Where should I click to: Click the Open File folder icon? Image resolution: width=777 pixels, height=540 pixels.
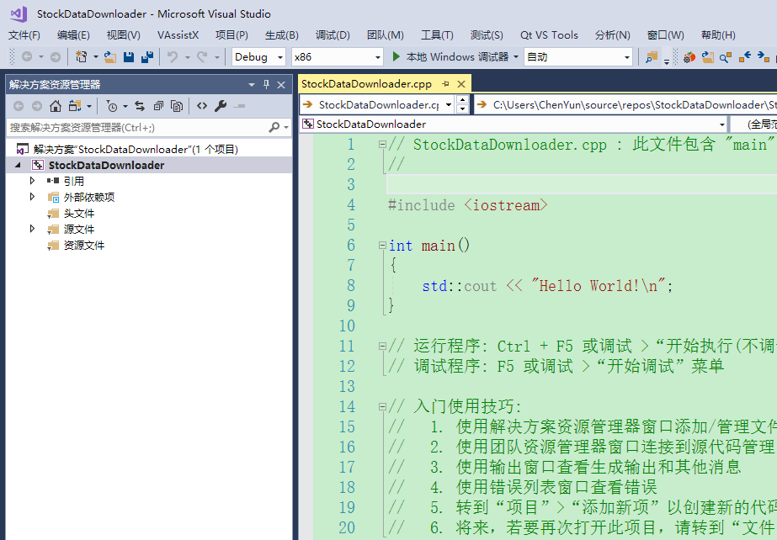coord(110,57)
